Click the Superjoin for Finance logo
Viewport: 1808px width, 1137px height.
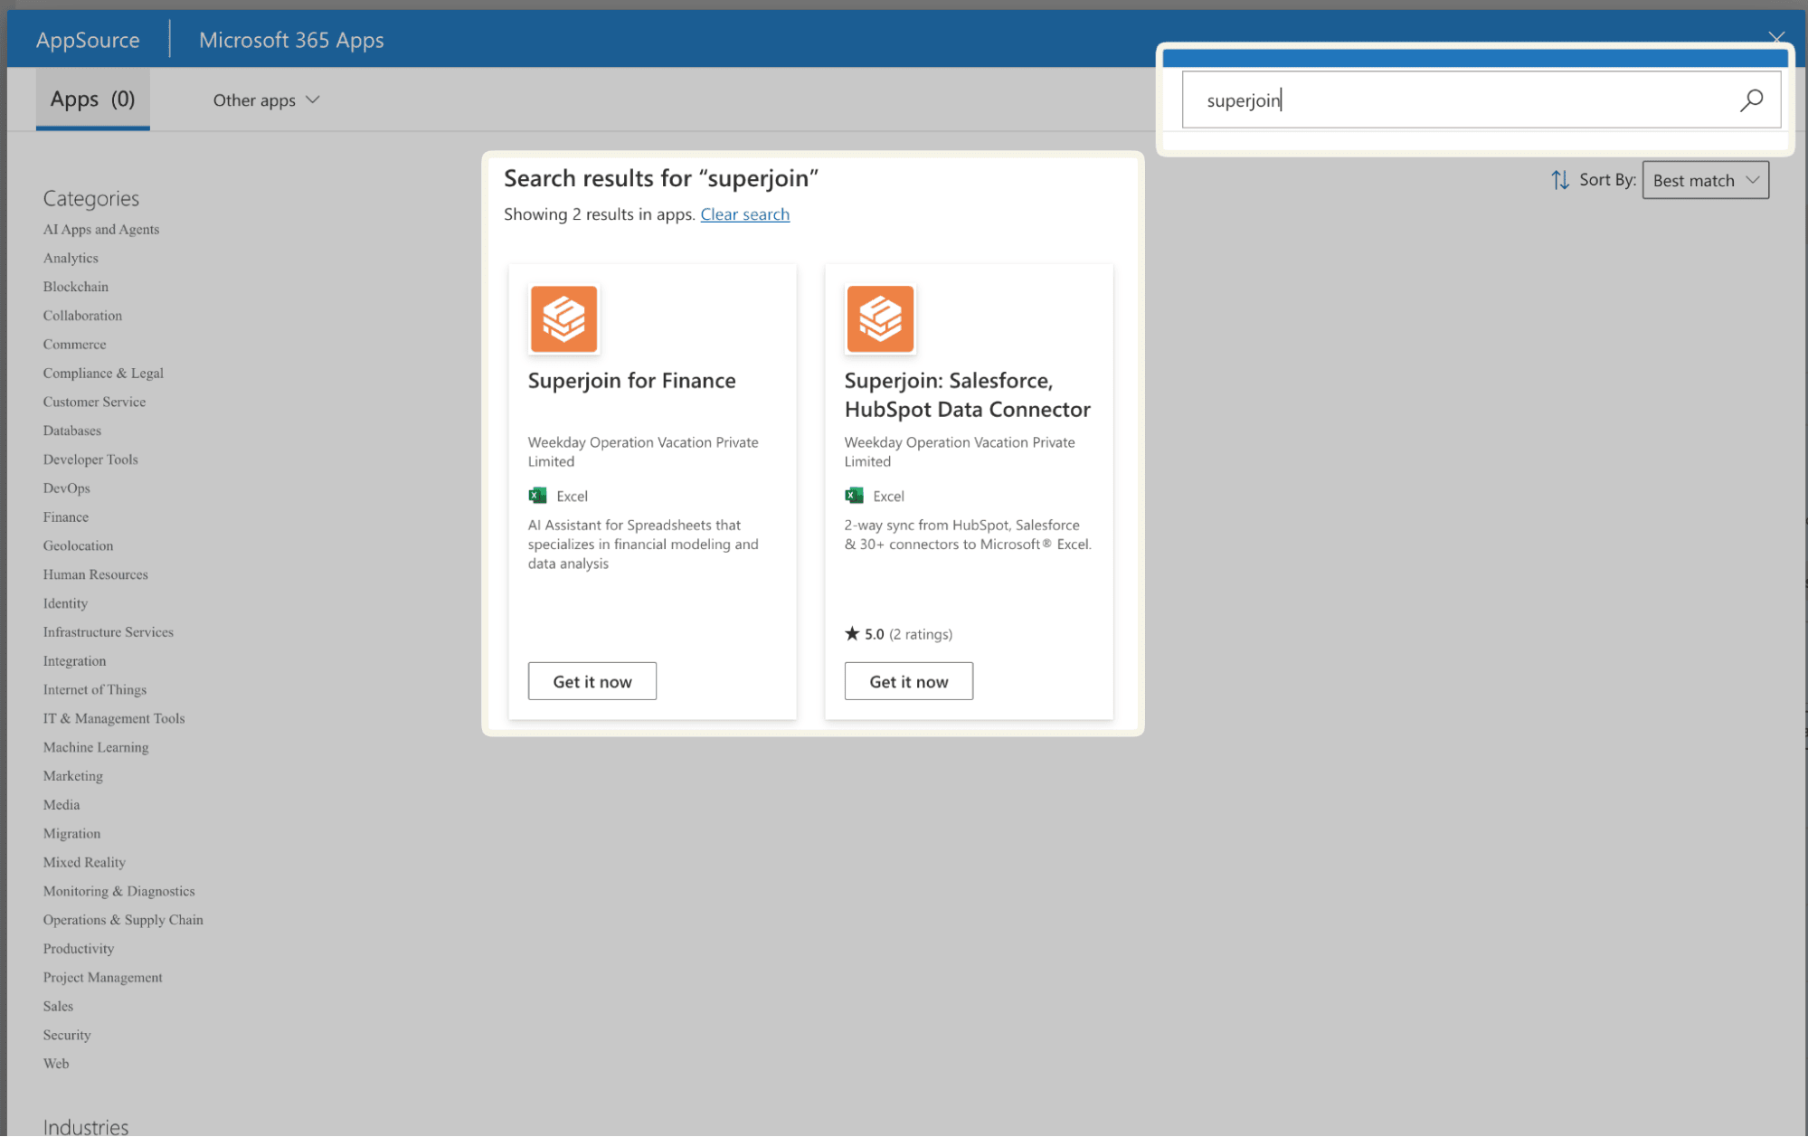tap(563, 319)
